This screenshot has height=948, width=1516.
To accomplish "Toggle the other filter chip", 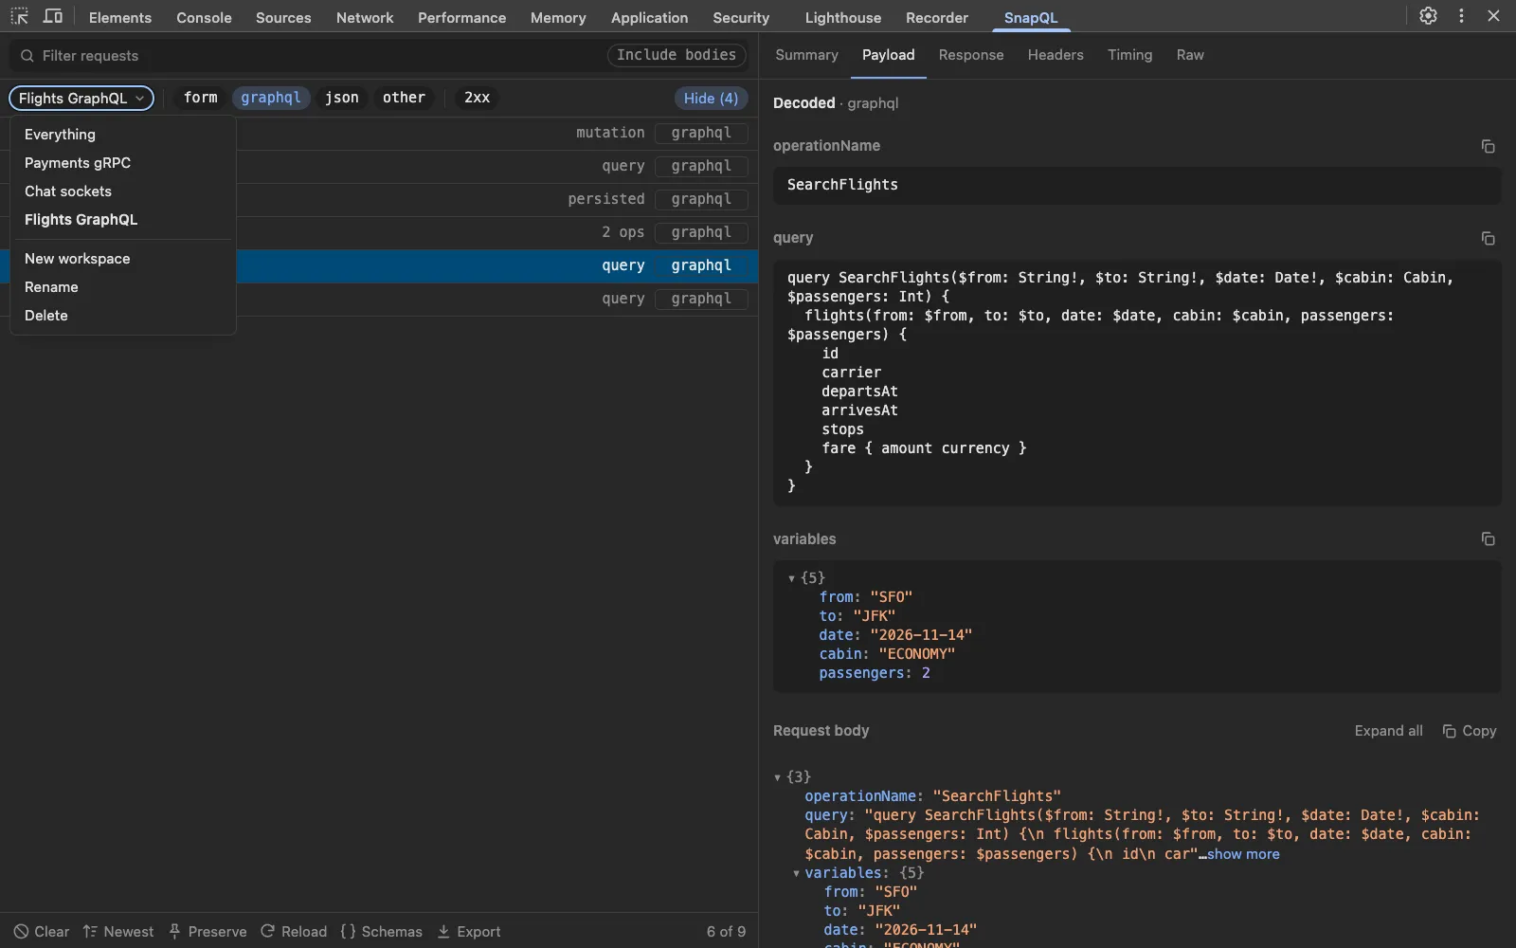I will [404, 98].
